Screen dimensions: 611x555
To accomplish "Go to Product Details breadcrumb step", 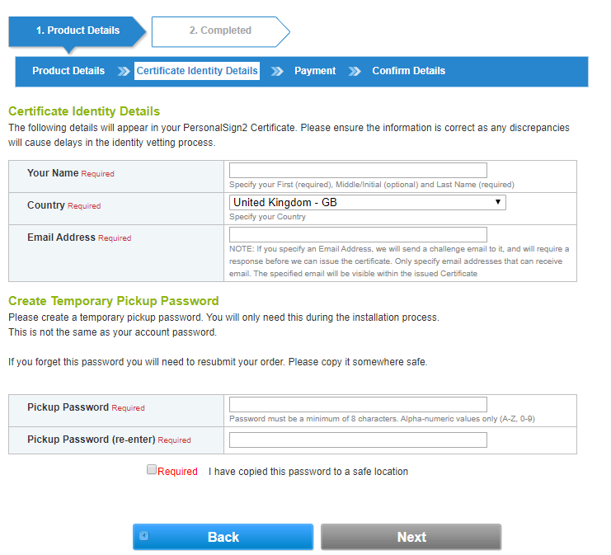I will pyautogui.click(x=68, y=71).
